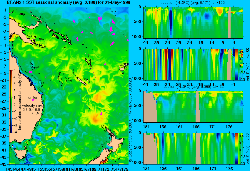The image size is (250, 171).
Task: Click the vel. E velocity color bar
Action: coord(236,64)
